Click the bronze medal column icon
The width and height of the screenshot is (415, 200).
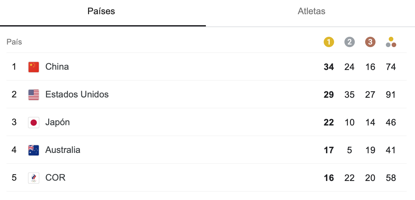point(370,42)
